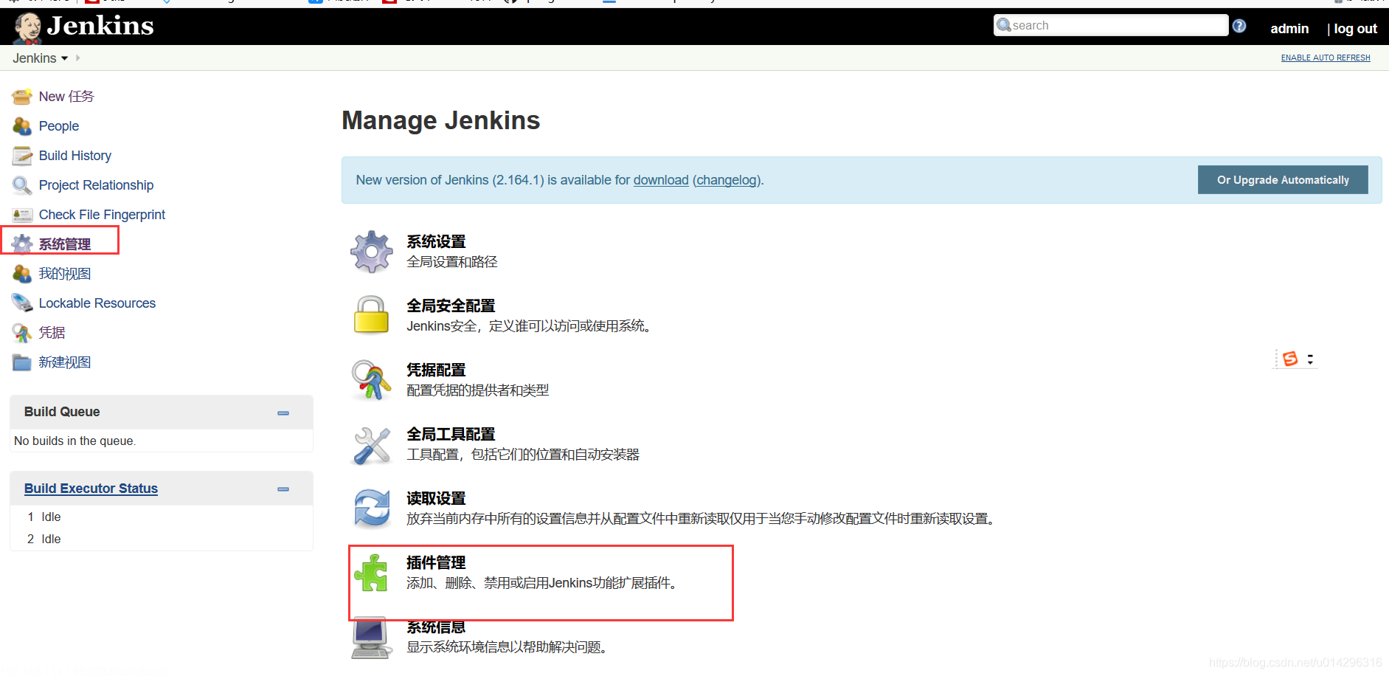The width and height of the screenshot is (1389, 676).
Task: Click the log out link
Action: pos(1355,29)
